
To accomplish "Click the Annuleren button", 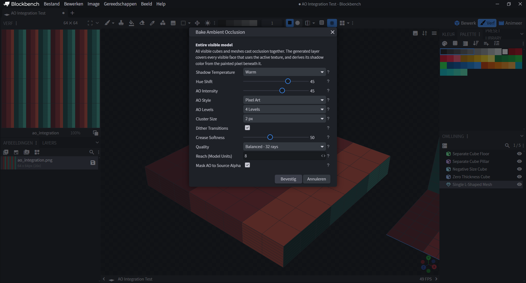I will coord(316,179).
